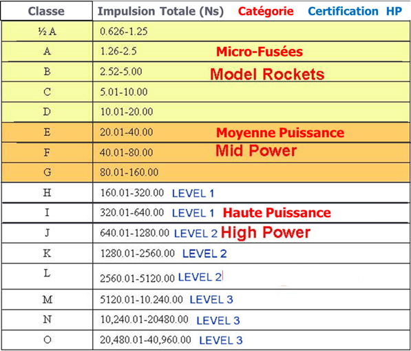Click LEVEL 2 in the K row
411x351 pixels.
204,254
